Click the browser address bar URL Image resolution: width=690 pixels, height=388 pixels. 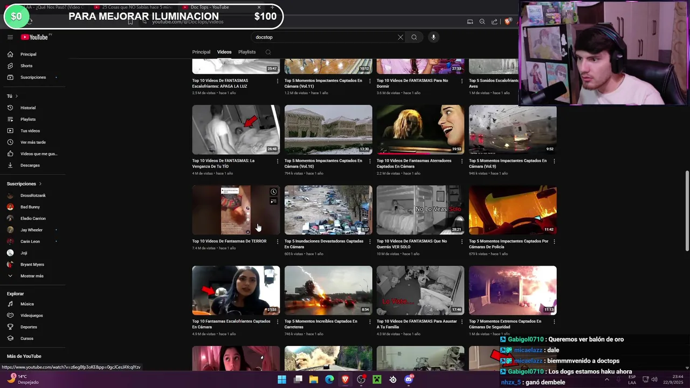click(188, 22)
